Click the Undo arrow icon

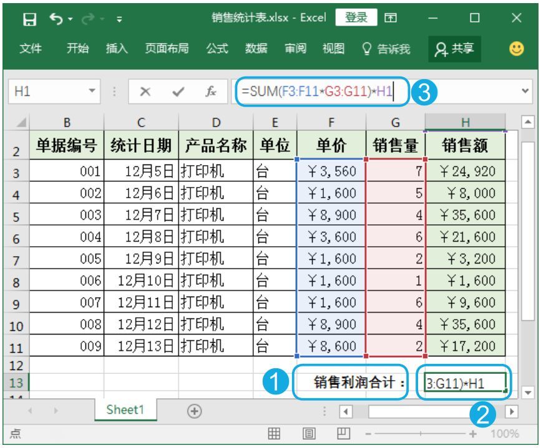tap(56, 19)
